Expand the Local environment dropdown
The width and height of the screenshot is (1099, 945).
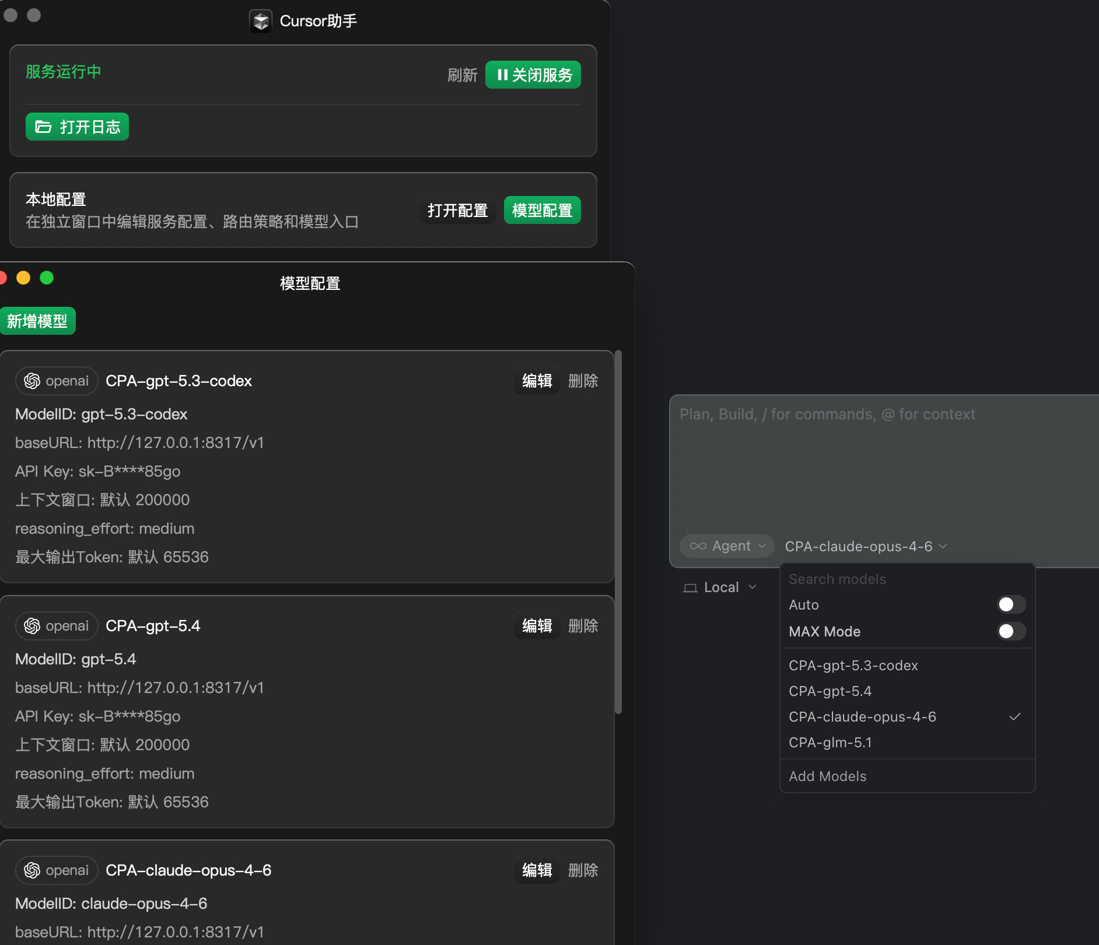(x=720, y=587)
